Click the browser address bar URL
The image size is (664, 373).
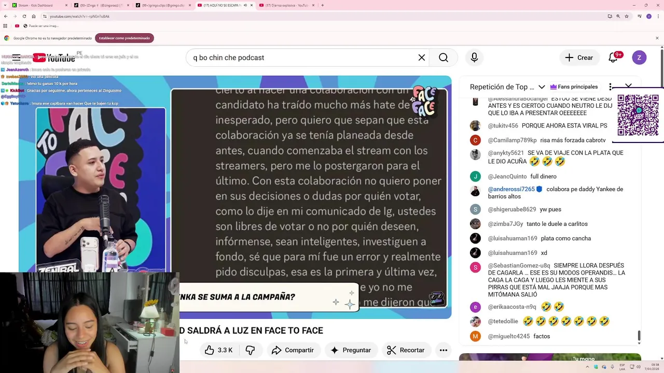79,16
